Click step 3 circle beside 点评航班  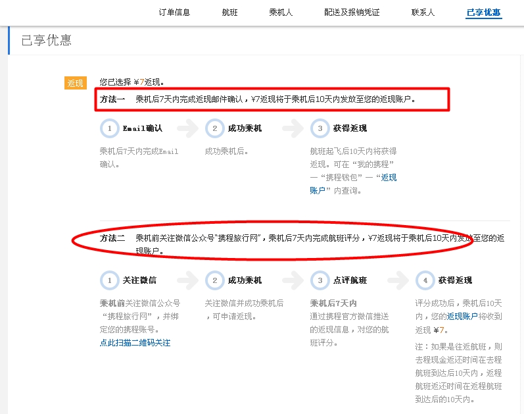320,280
